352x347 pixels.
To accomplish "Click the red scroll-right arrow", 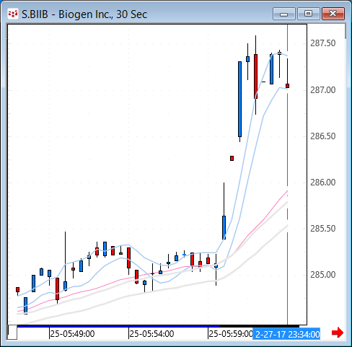I will tap(338, 333).
